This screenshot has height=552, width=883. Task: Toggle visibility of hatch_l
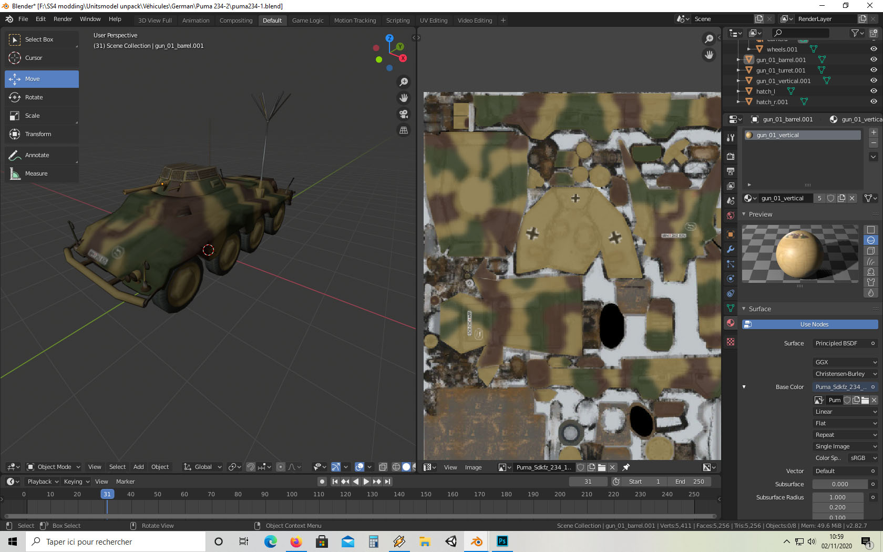point(874,91)
